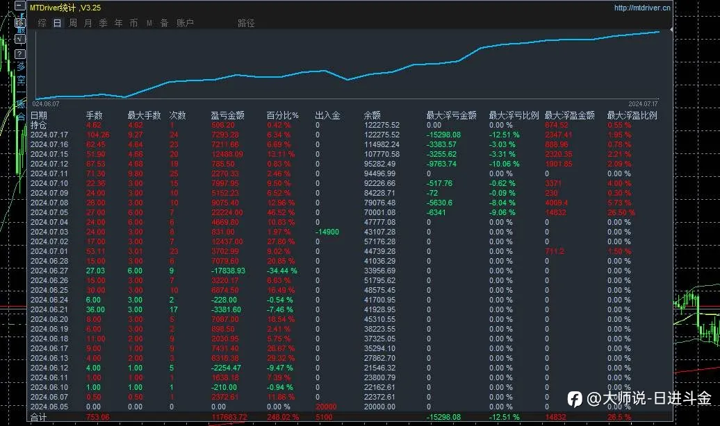
Task: Open the 备 notes tab
Action: coord(165,23)
